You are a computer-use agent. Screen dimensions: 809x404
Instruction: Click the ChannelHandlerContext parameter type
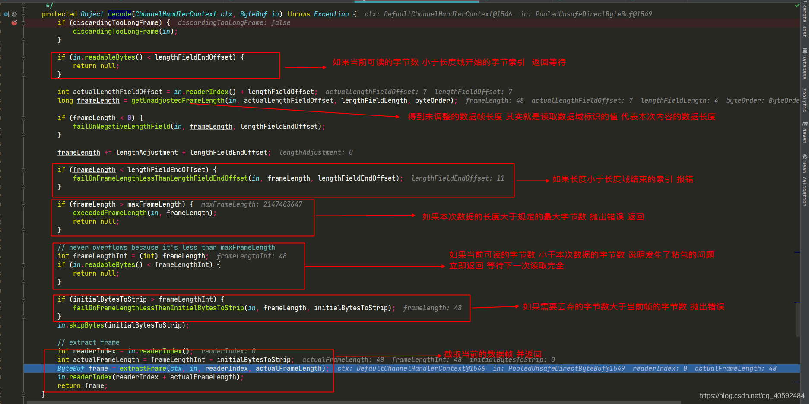176,14
